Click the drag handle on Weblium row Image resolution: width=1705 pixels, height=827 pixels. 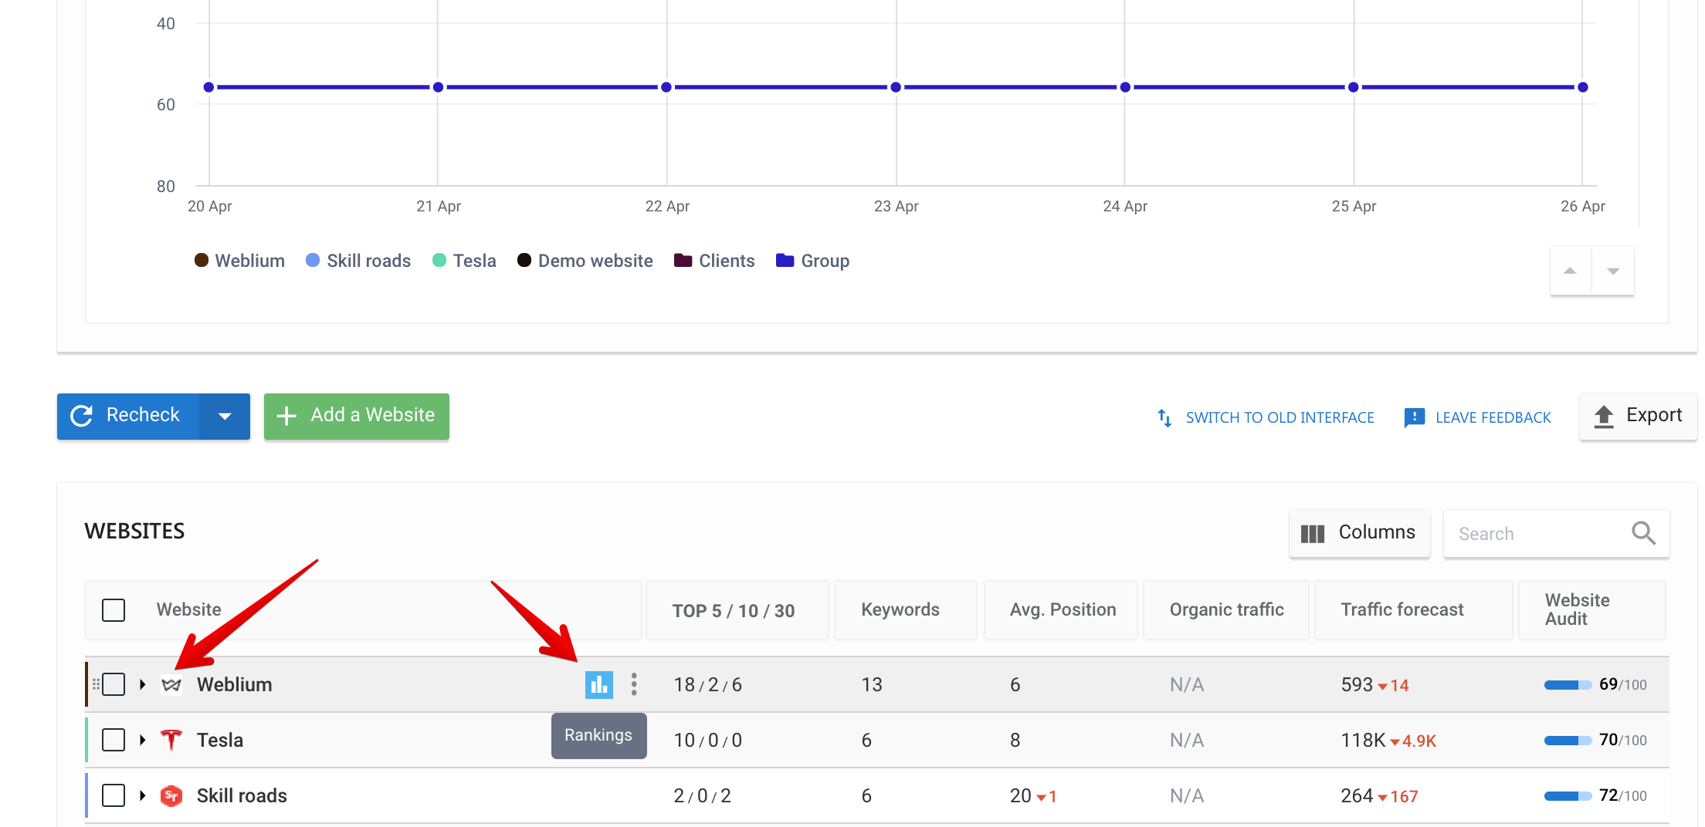pos(96,684)
